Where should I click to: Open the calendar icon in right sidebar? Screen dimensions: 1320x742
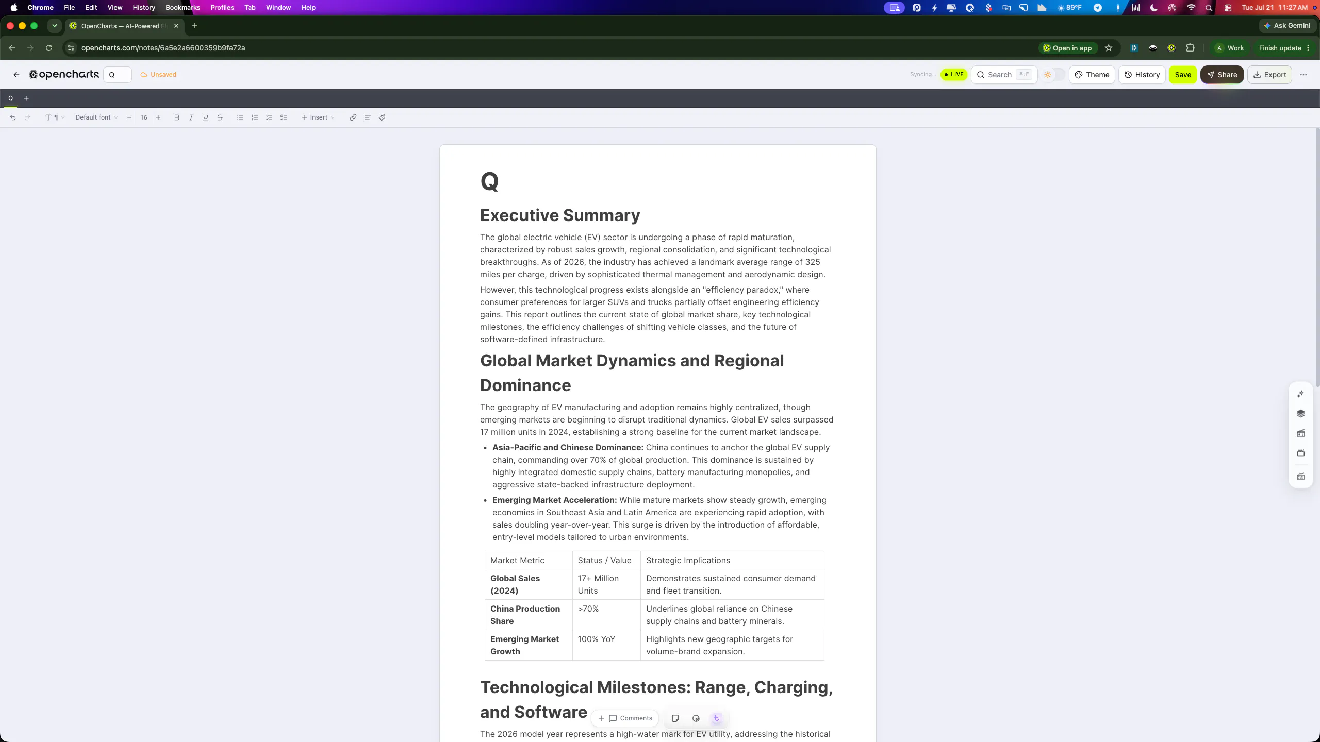click(x=1301, y=453)
